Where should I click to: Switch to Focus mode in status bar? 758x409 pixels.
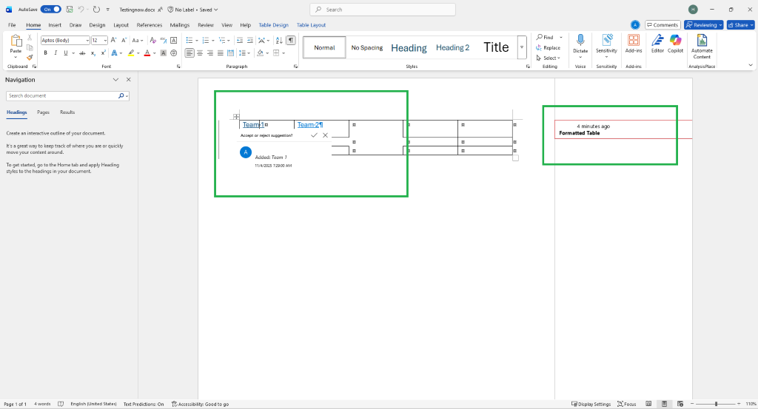coord(626,404)
